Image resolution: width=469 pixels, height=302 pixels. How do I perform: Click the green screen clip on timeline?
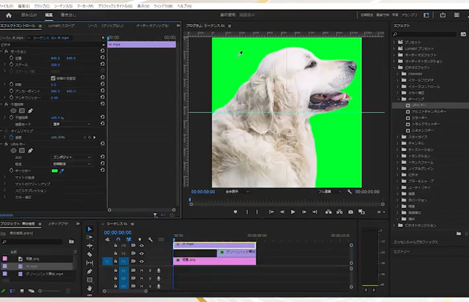pos(236,252)
